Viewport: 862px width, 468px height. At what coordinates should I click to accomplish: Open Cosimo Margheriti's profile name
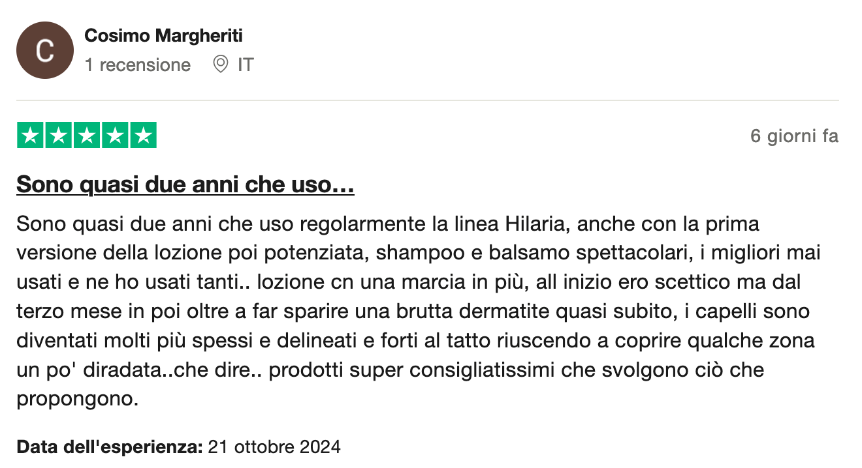(x=163, y=36)
